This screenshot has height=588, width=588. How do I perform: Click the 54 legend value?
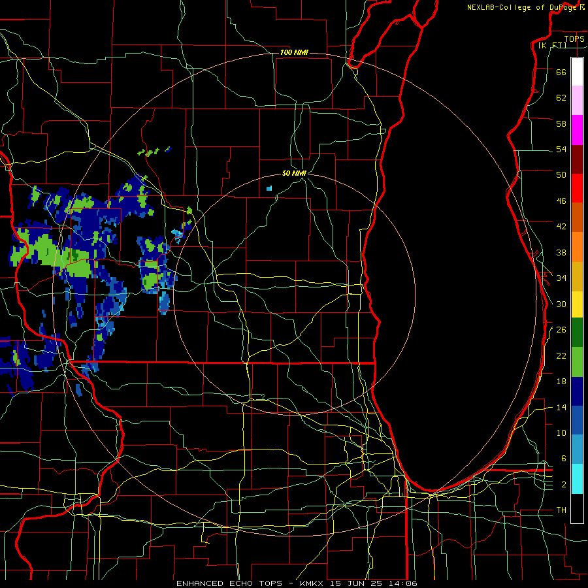pyautogui.click(x=561, y=149)
